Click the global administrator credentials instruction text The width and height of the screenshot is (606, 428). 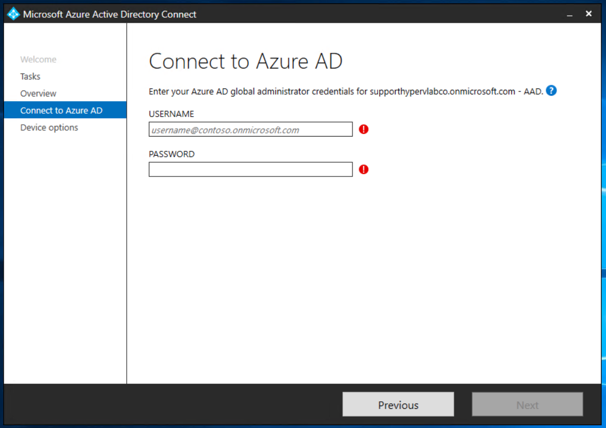click(x=346, y=91)
